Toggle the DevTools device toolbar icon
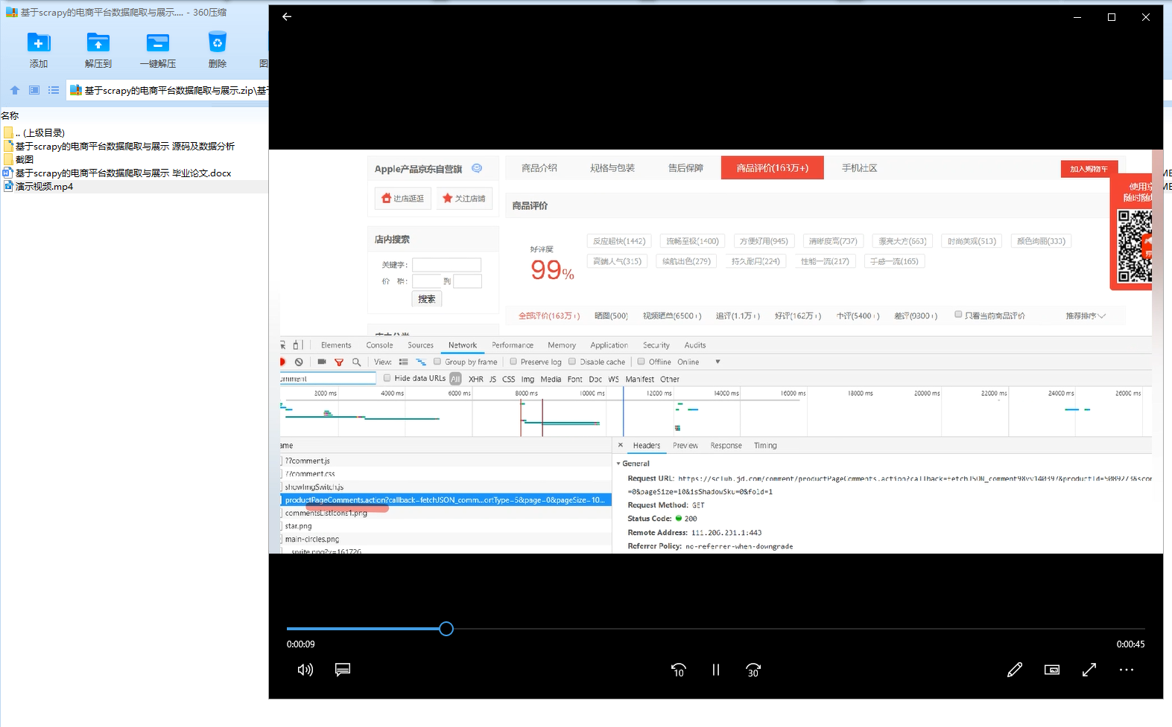The height and width of the screenshot is (727, 1172). point(297,345)
